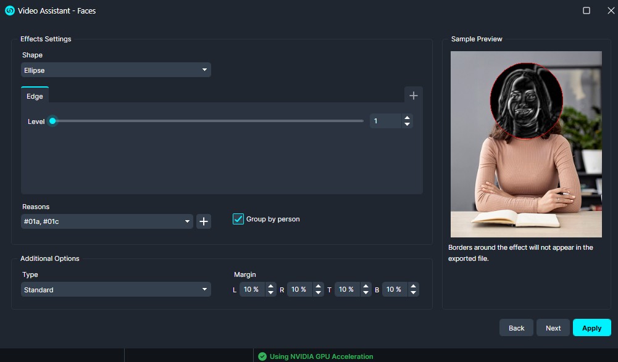Add a new reason with plus button

click(204, 221)
